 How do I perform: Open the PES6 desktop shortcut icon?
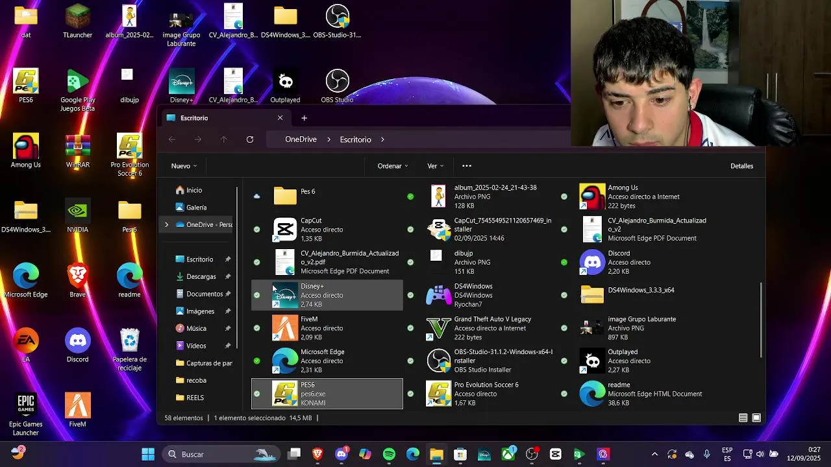pos(26,86)
